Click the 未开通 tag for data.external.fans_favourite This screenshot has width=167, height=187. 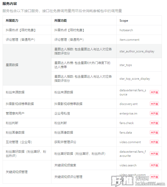154,153
